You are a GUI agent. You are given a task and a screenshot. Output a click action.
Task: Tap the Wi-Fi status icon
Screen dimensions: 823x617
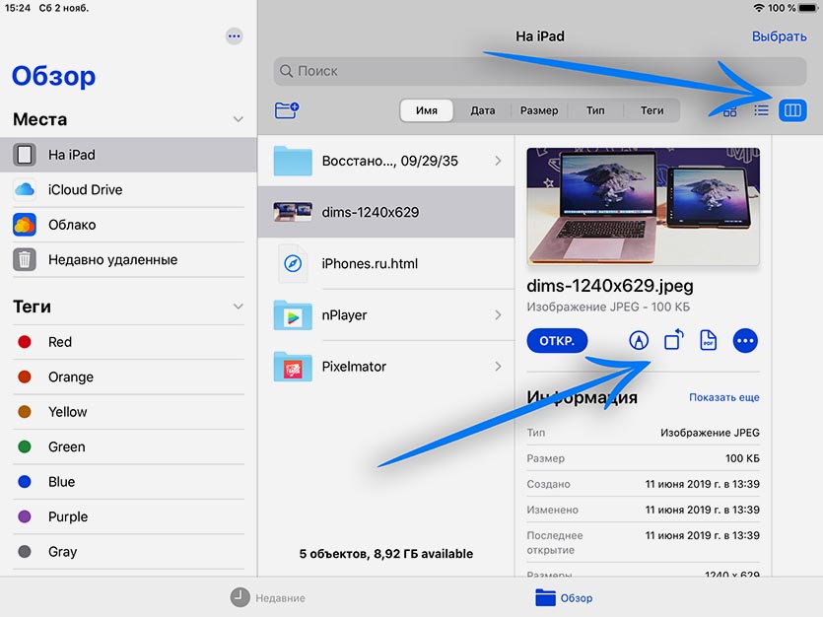758,8
